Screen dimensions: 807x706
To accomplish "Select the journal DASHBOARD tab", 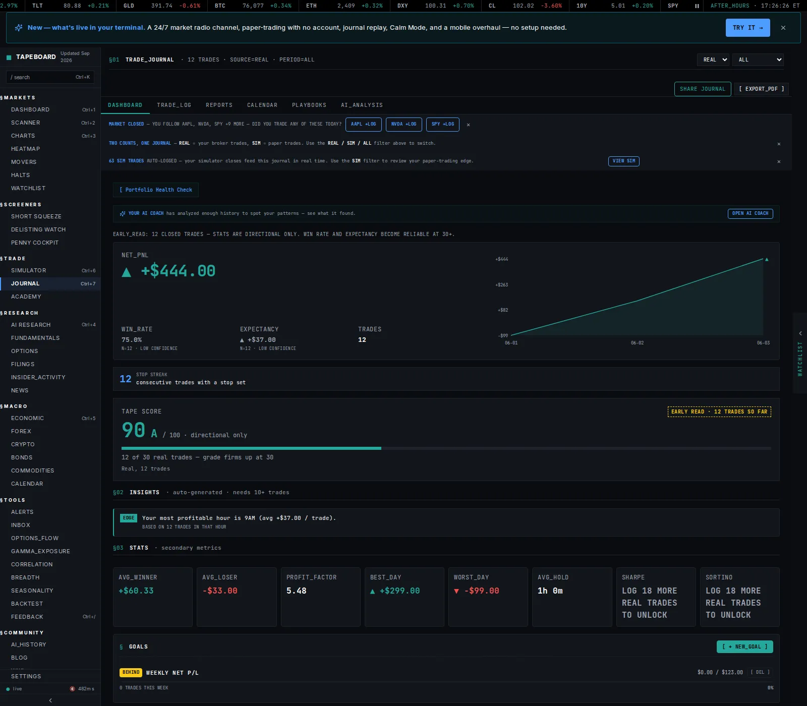I will pos(125,105).
